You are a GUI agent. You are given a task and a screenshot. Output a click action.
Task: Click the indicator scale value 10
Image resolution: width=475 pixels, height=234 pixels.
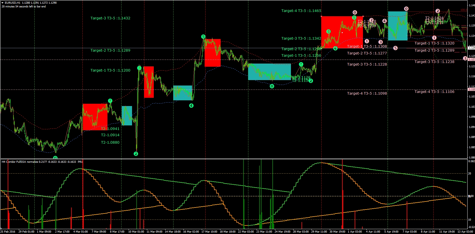point(470,219)
